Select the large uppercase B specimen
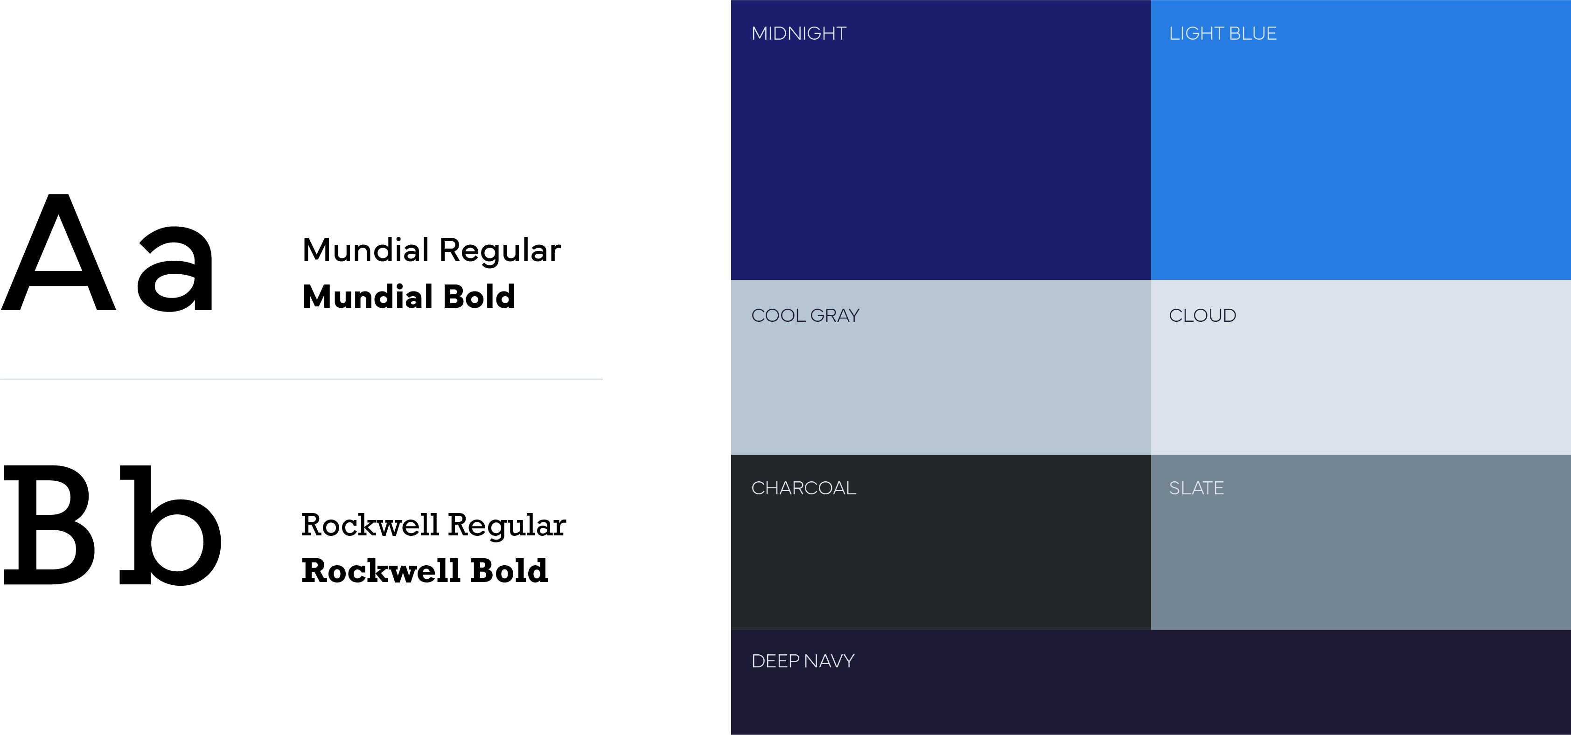 click(49, 525)
